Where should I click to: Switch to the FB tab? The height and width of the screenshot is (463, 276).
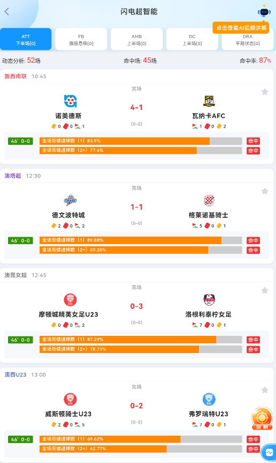click(81, 39)
